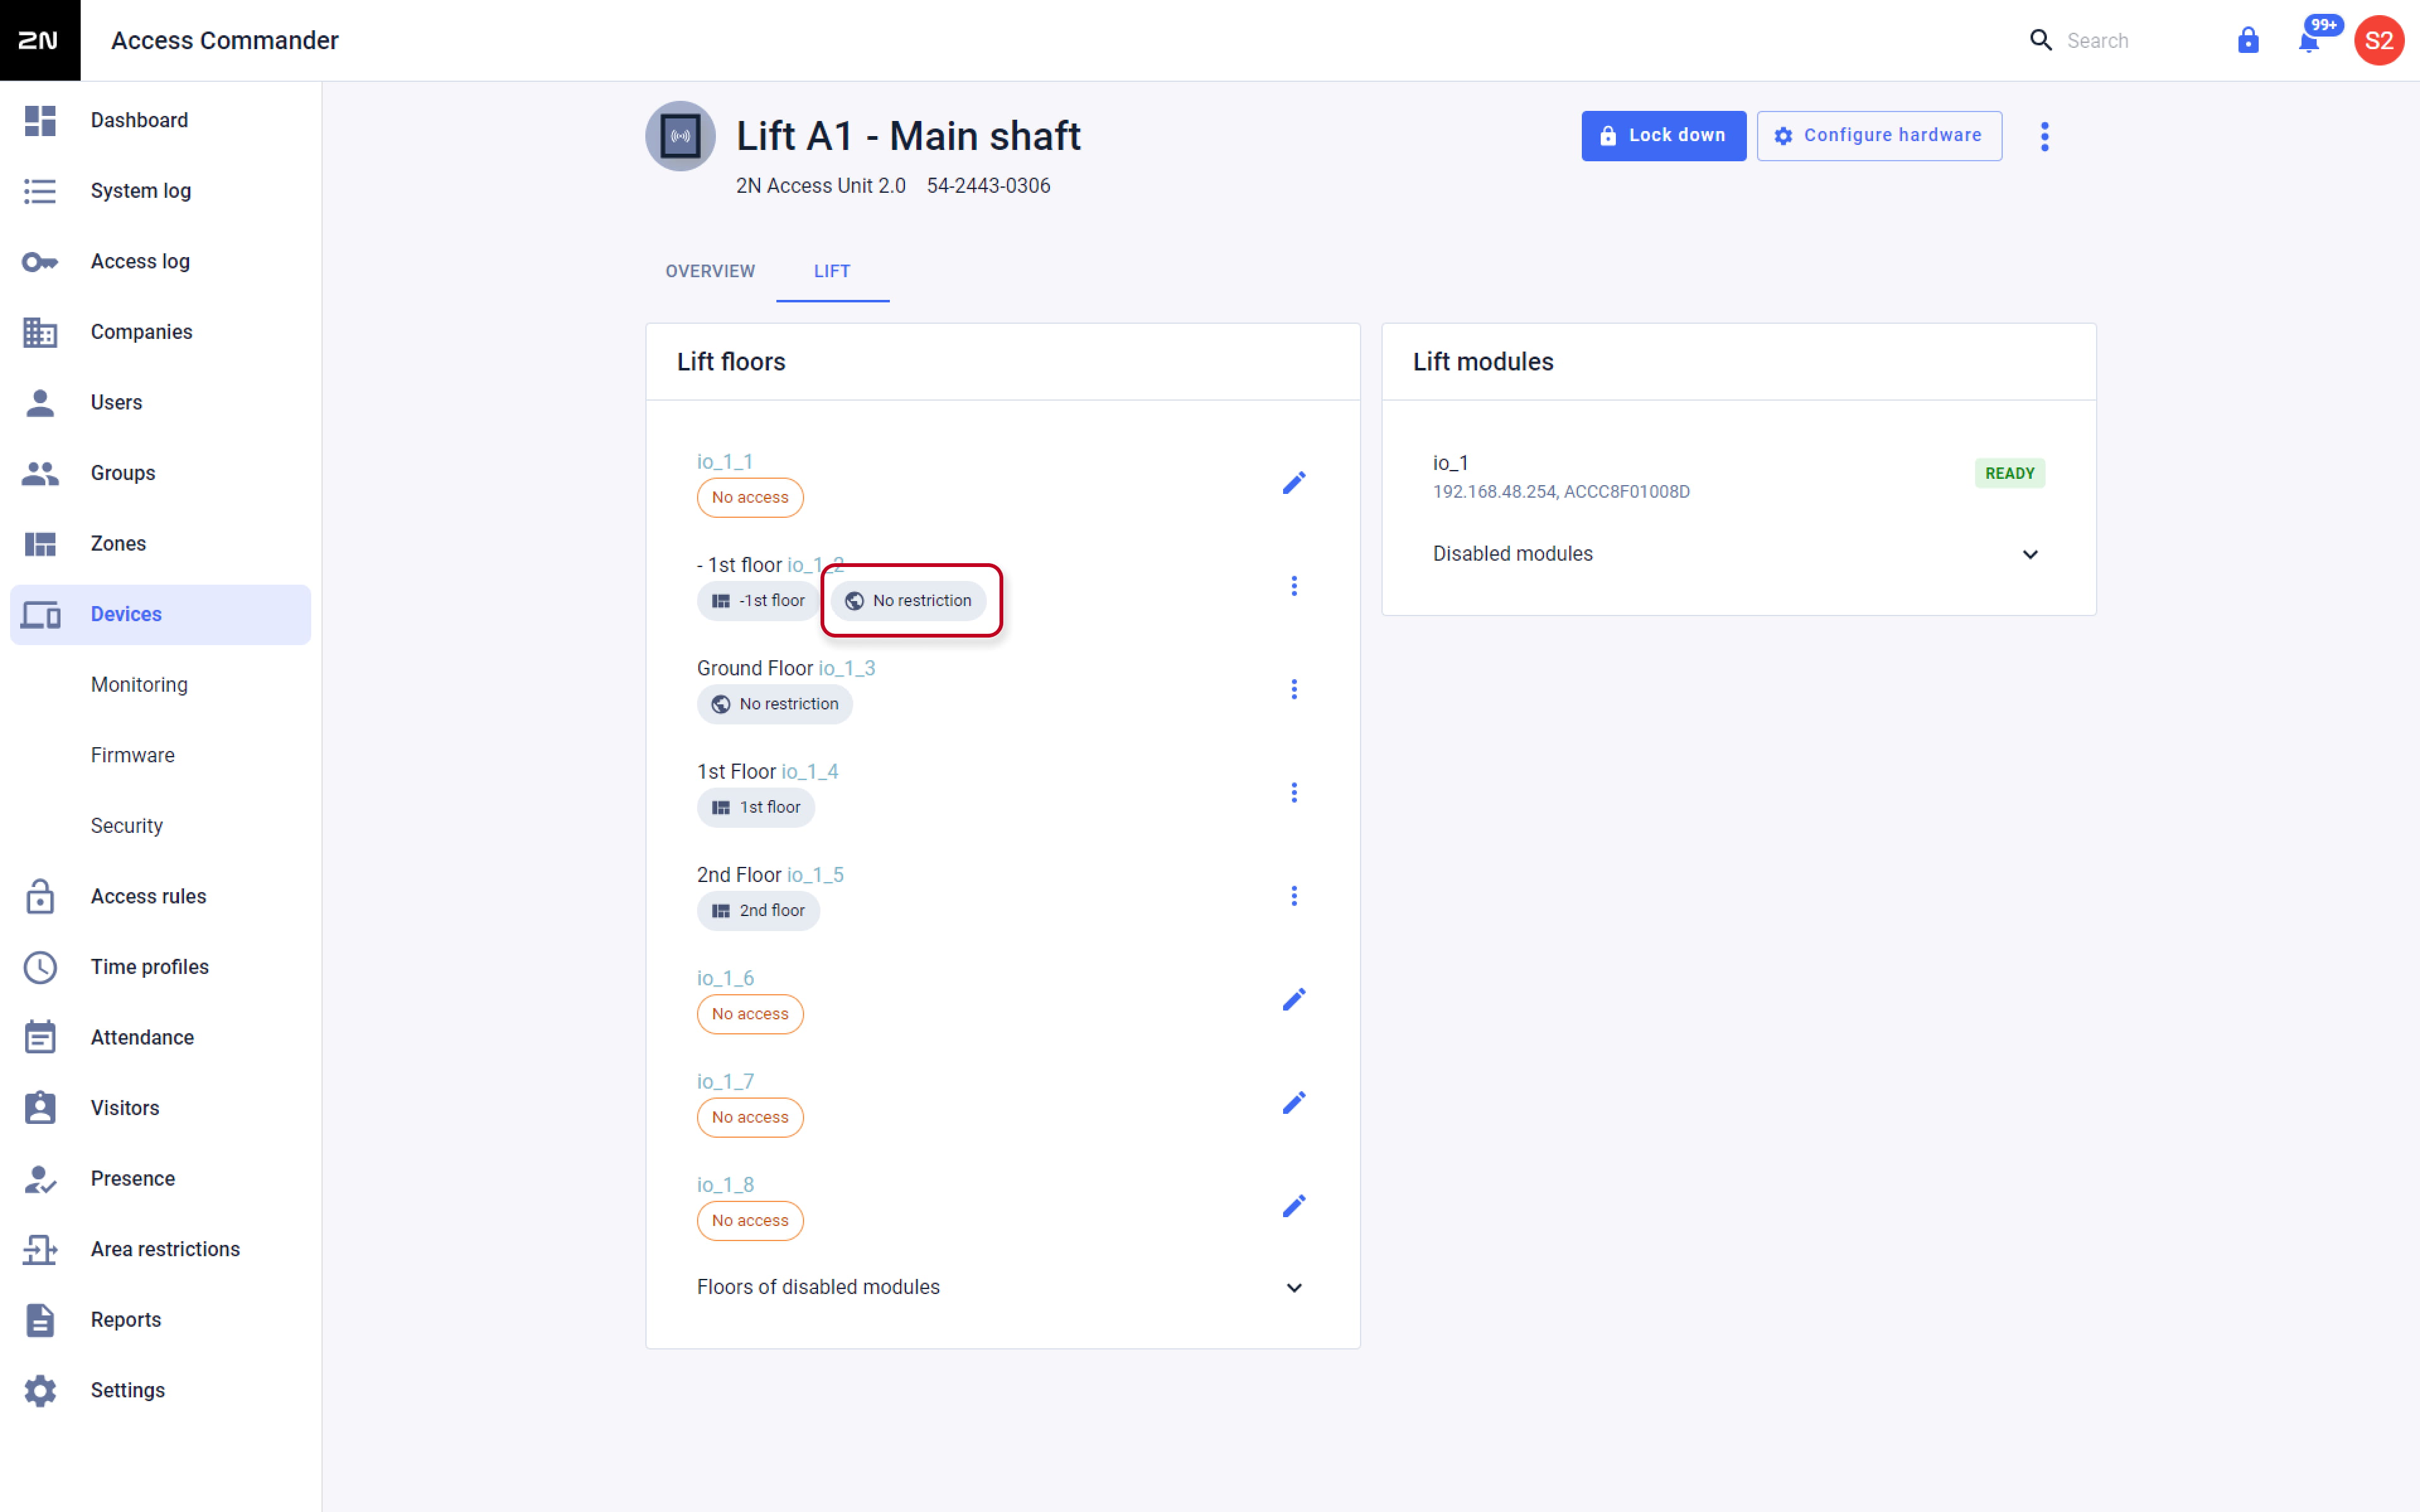Click the 2N Access Unit 2.0 text
Screen dimensions: 2420x1512
(x=820, y=186)
